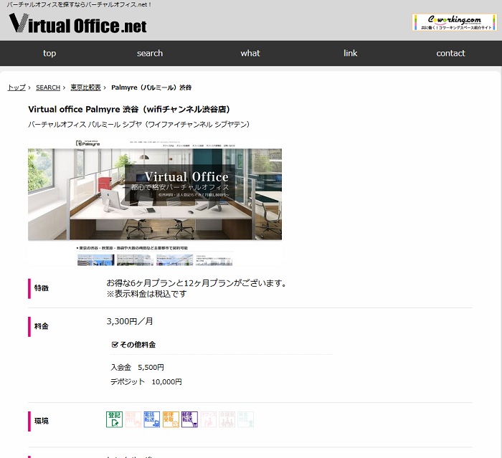Open the search navigation menu item
Image resolution: width=502 pixels, height=458 pixels.
coord(150,53)
